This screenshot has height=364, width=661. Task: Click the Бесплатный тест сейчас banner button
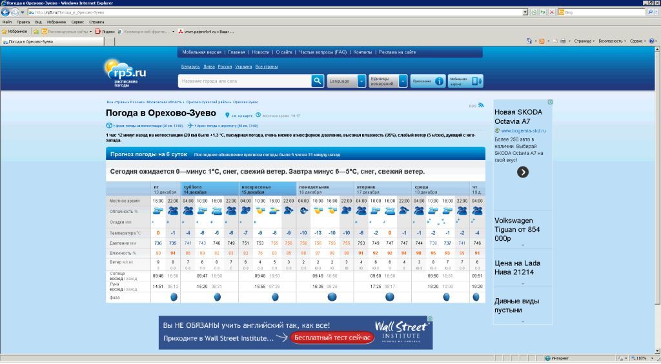tap(332, 338)
